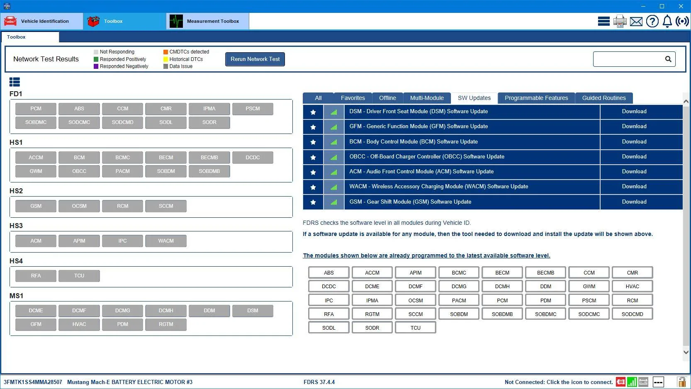Open the envelope mail icon
Viewport: 691px width, 389px height.
point(636,21)
